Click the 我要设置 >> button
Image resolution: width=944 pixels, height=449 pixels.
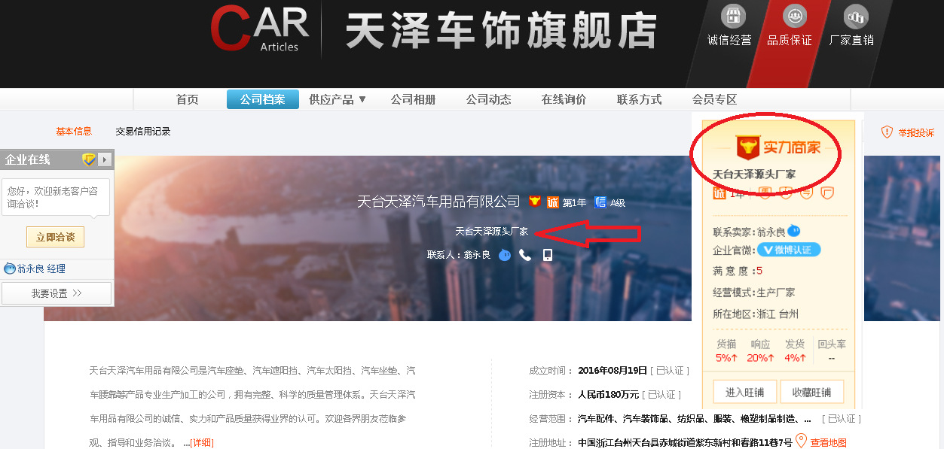click(x=57, y=293)
